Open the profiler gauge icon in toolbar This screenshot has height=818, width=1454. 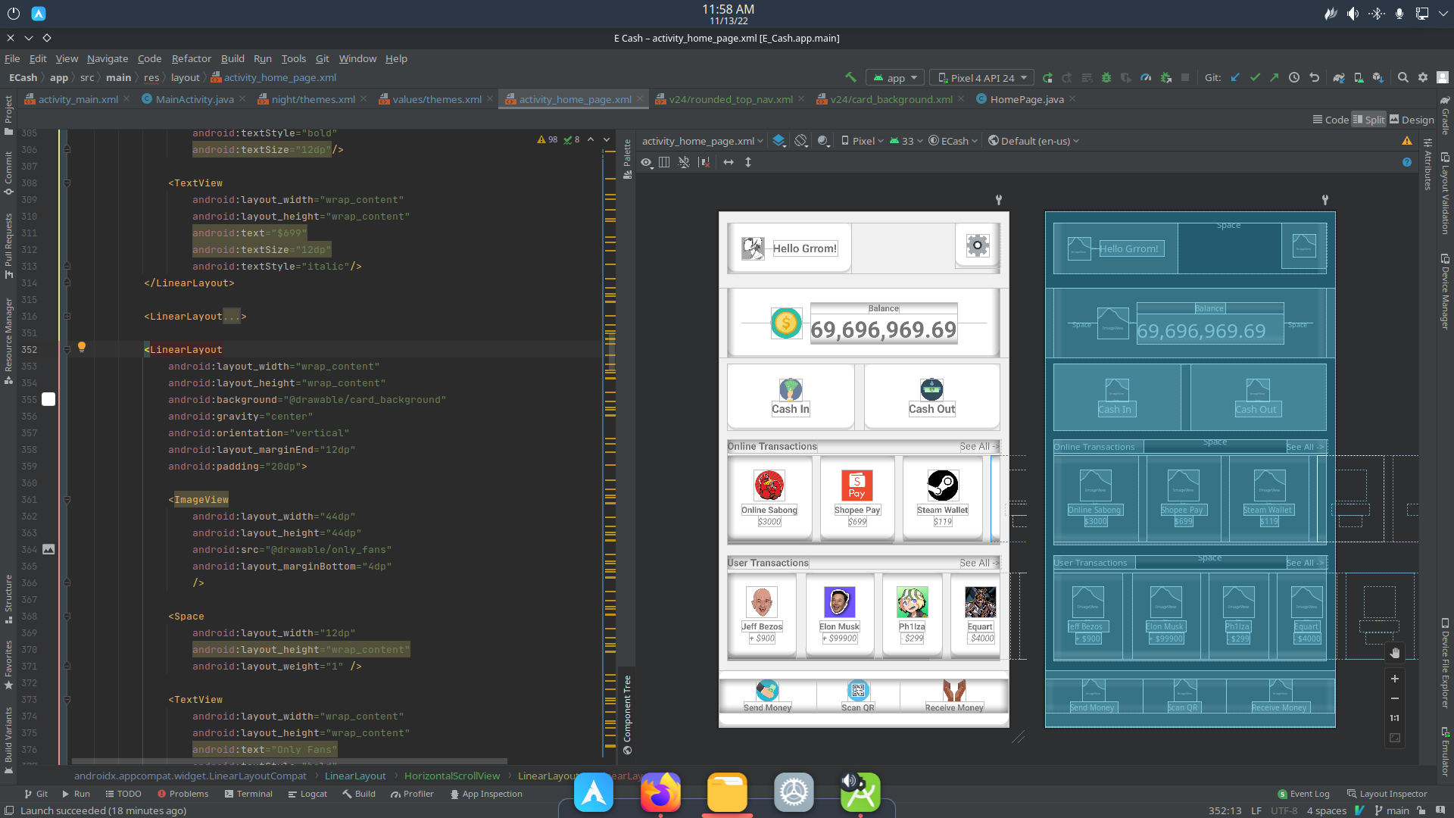[x=1146, y=77]
